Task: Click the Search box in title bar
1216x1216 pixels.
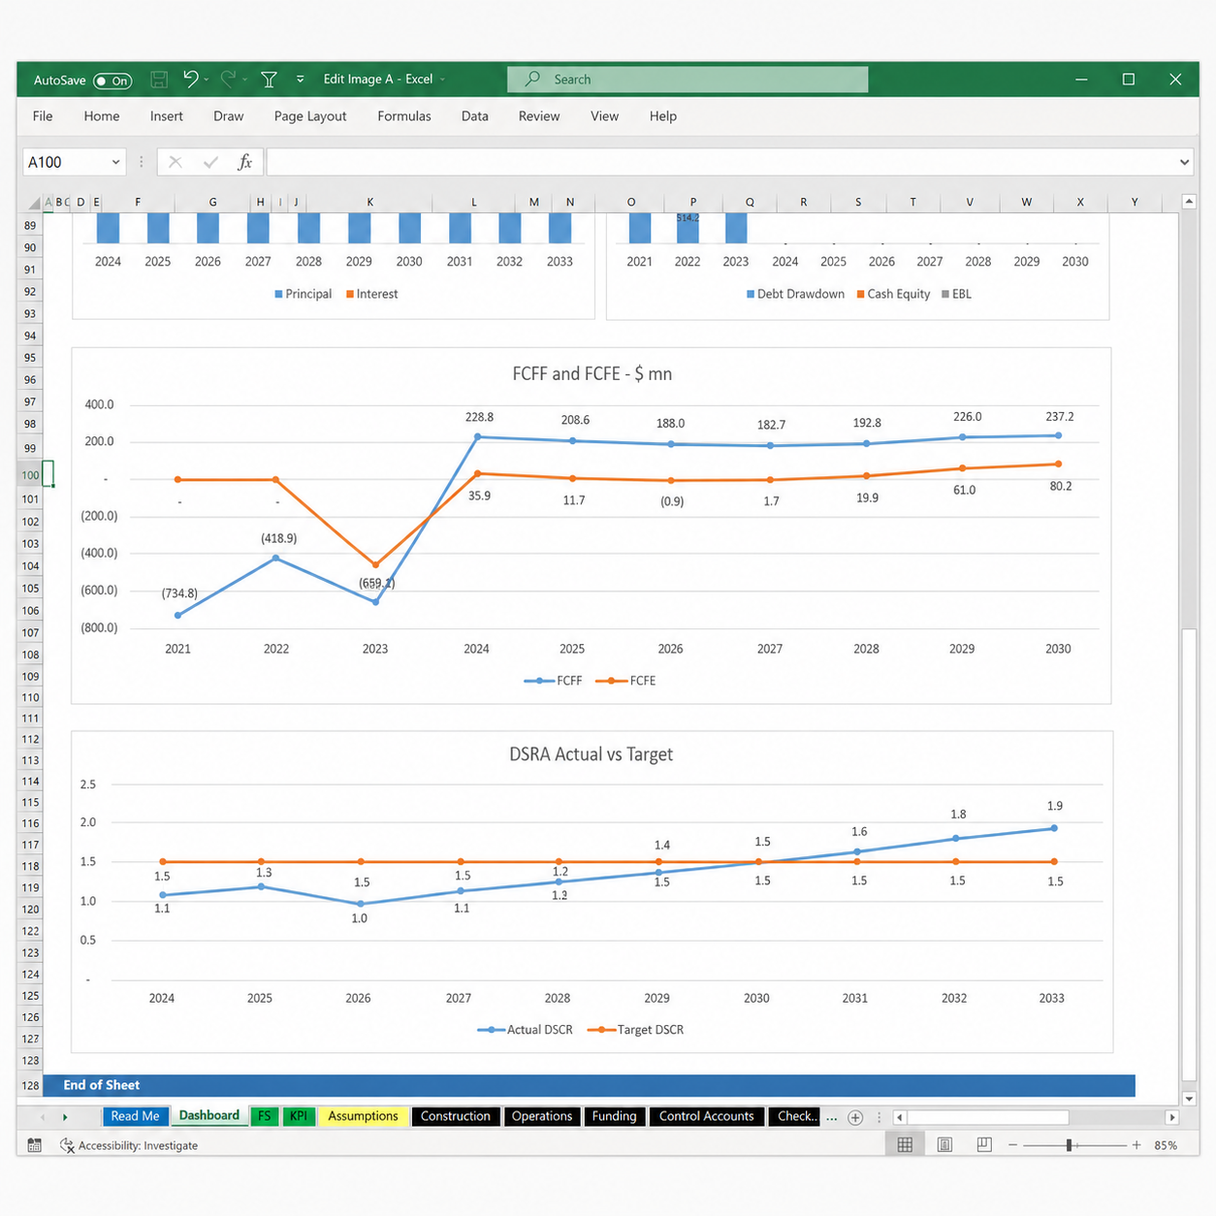Action: pyautogui.click(x=688, y=80)
